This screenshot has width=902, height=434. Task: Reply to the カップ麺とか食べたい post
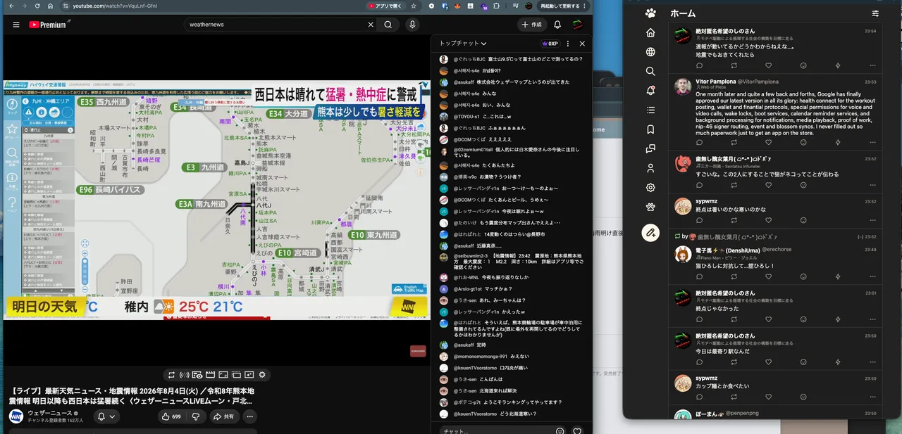[x=699, y=397]
